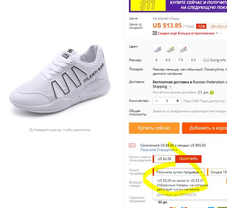The width and height of the screenshot is (227, 208).
Task: Open the Получите Спецкупон link
Action: [x=159, y=150]
